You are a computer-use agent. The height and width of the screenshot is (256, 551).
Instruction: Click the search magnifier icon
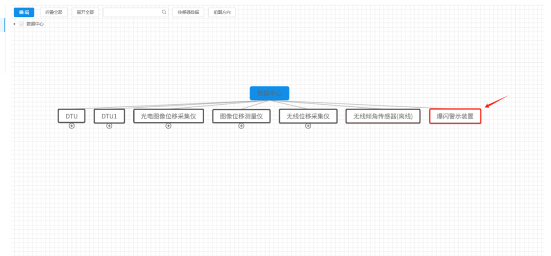(x=164, y=12)
